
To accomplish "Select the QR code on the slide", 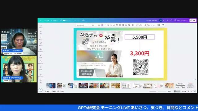I will [x=140, y=67].
